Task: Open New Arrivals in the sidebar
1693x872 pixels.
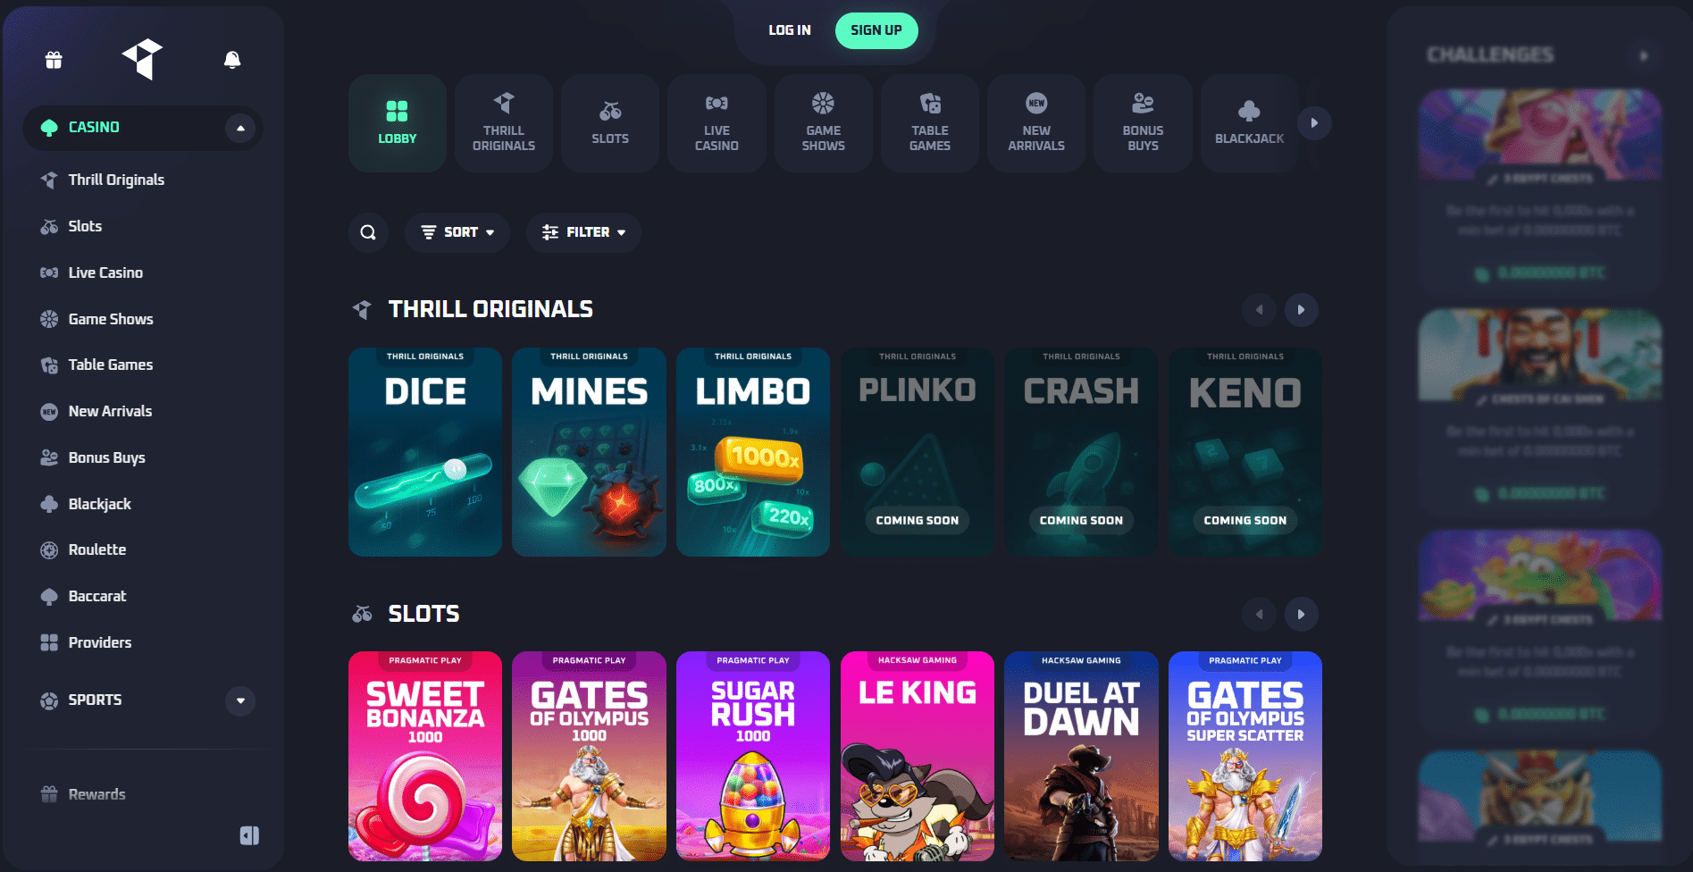Action: [96, 411]
